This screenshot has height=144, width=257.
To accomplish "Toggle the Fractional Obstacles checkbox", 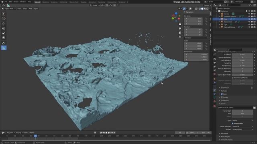I will pos(233,78).
